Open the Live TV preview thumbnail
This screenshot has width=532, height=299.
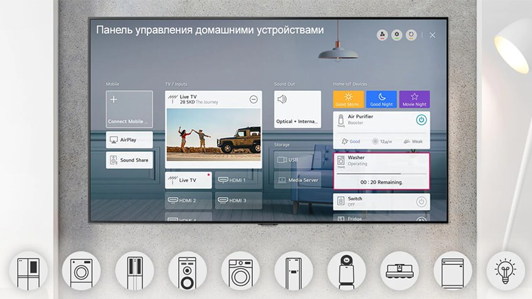click(213, 134)
